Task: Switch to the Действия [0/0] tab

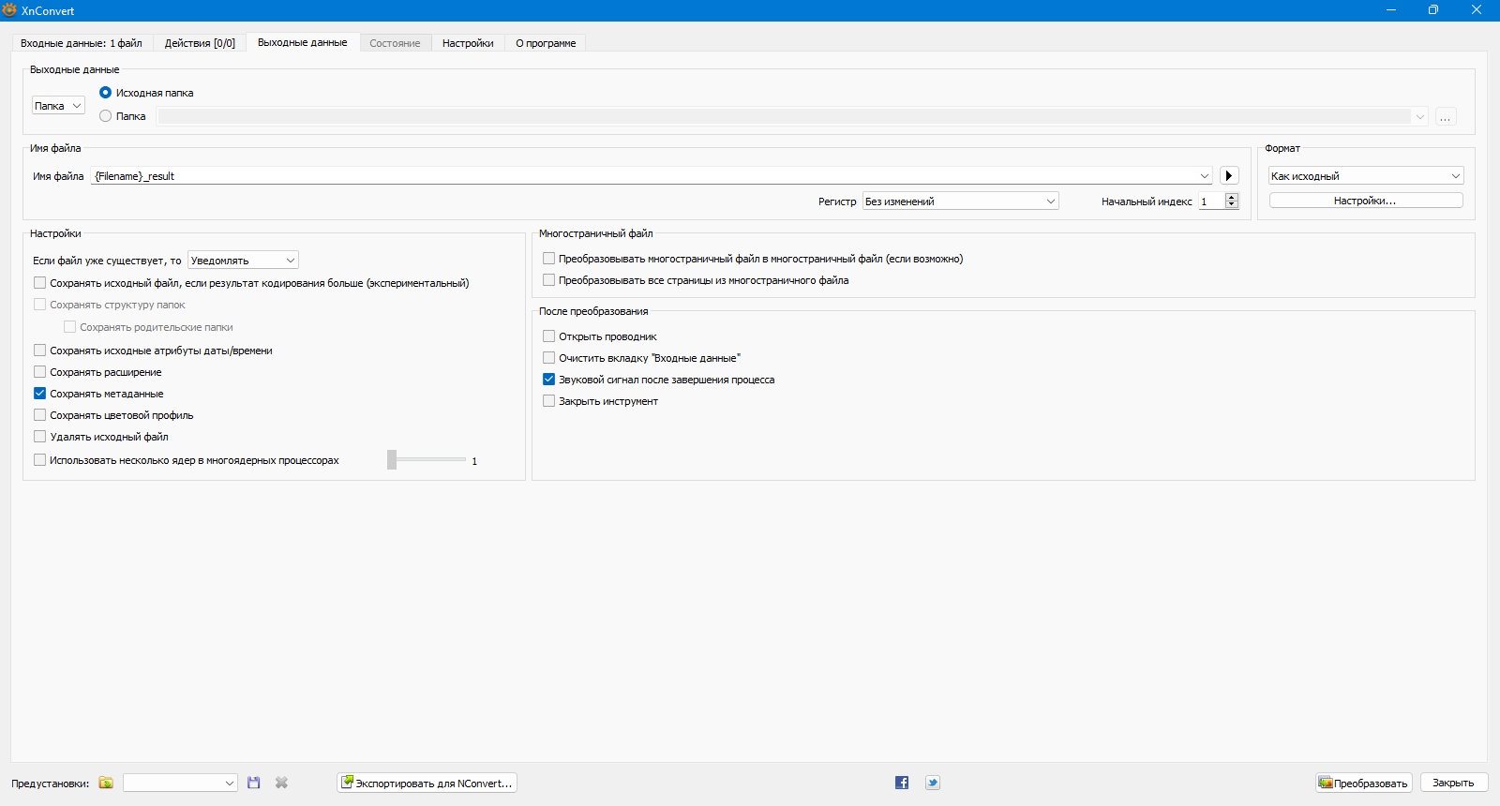Action: pyautogui.click(x=200, y=43)
